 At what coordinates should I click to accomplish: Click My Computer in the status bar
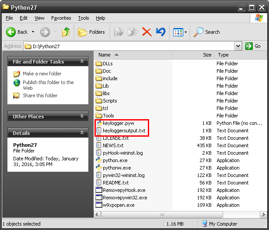(x=220, y=224)
